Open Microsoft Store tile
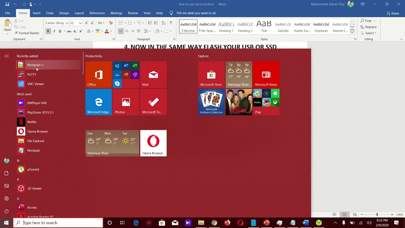This screenshot has height=228, width=405. tap(211, 75)
